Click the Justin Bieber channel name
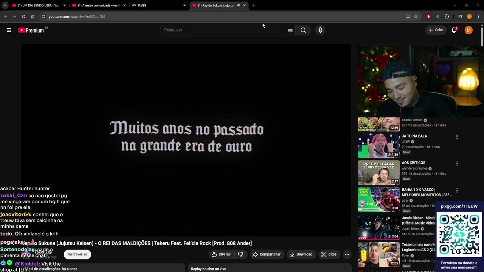Viewport: 484px width, 272px height. pyautogui.click(x=411, y=229)
